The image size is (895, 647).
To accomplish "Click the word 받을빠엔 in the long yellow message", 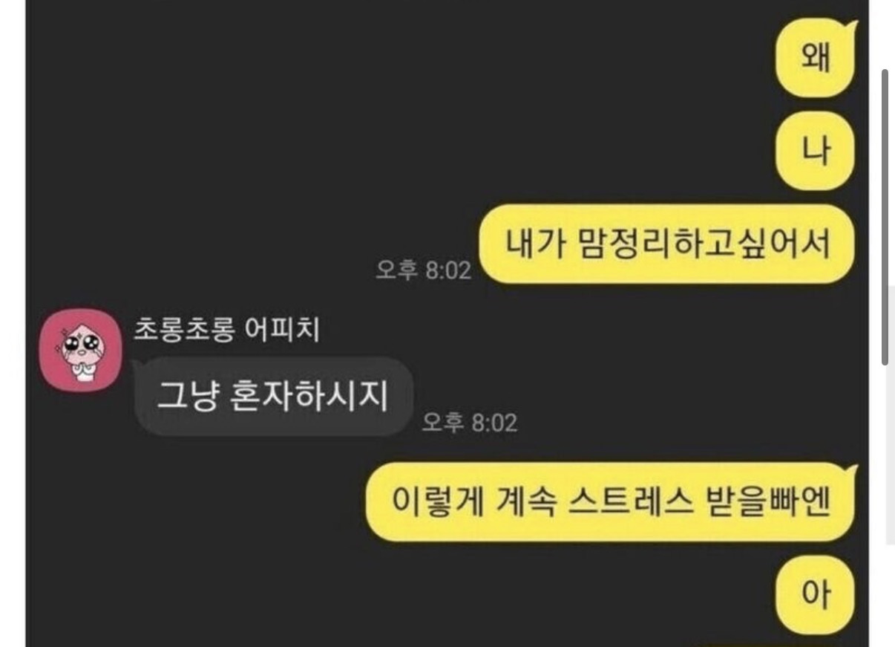I will tap(765, 503).
